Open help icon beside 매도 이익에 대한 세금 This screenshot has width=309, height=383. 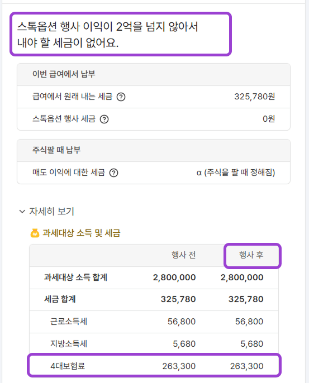(113, 173)
